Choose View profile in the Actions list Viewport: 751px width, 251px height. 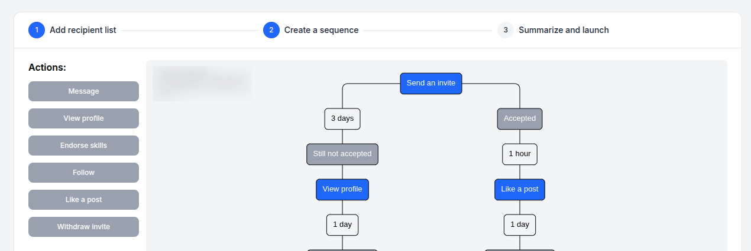point(83,118)
